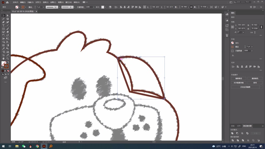Select the Gradient tool
This screenshot has height=149, width=265.
click(x=8, y=45)
